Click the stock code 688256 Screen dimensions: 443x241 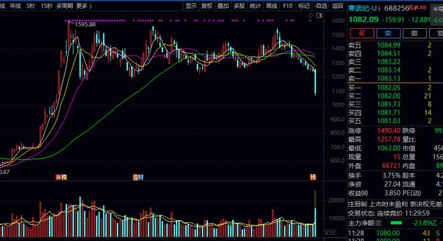tap(396, 8)
